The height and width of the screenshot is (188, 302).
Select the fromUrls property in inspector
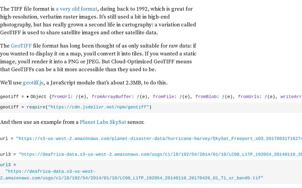tap(249, 97)
